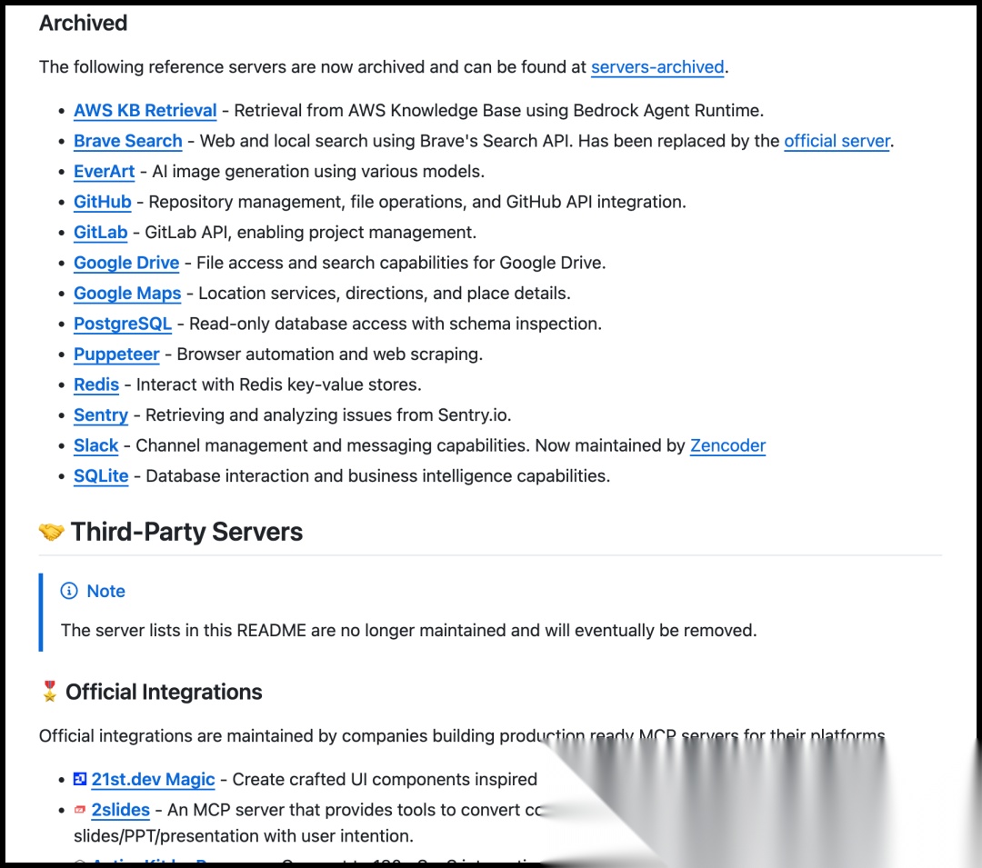Screen dimensions: 982x868
Task: Navigate to the SQLite link
Action: (x=101, y=475)
